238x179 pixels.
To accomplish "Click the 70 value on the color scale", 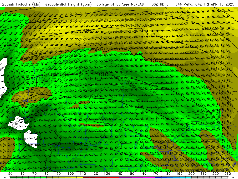I will point(35,174).
